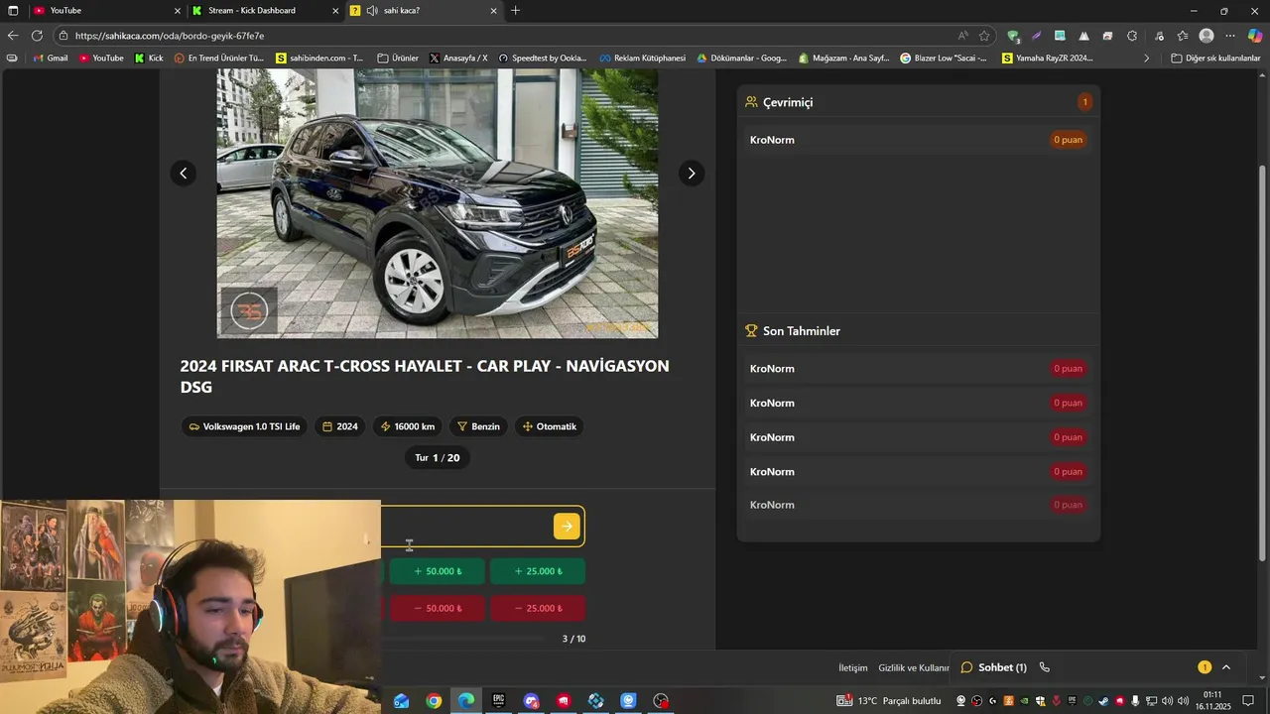Open the weather widget showing 13°C

(888, 701)
